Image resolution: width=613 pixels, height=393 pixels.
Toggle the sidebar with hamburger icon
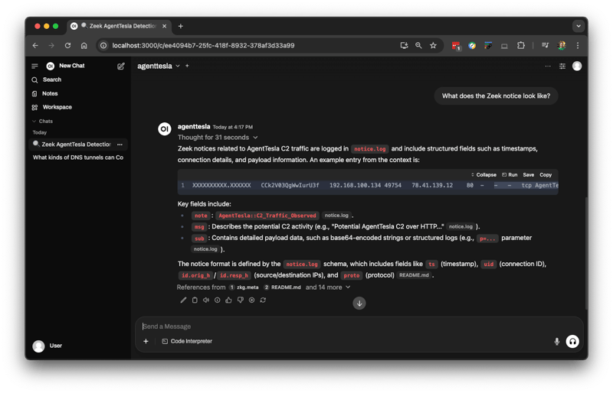(x=34, y=67)
